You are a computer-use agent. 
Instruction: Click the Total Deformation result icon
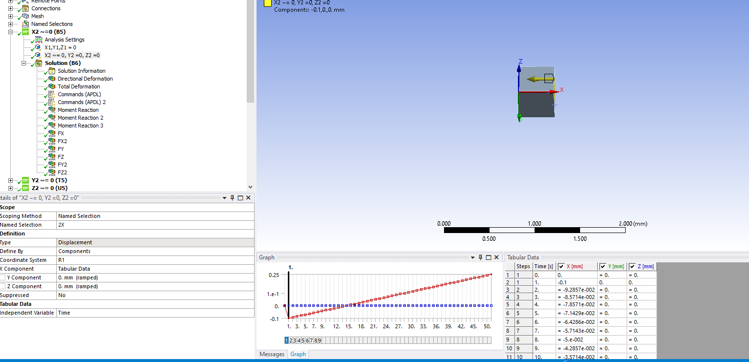51,86
